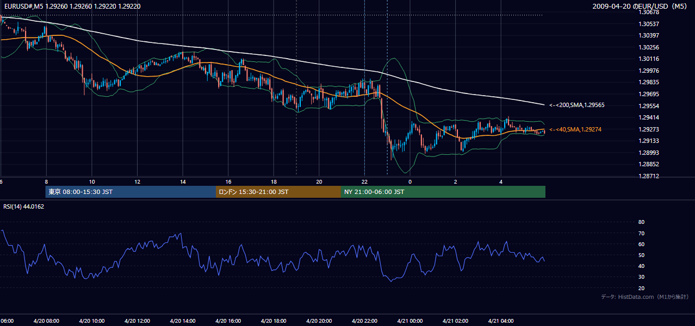Click hour 0 on price chart time axis
Image resolution: width=695 pixels, height=326 pixels.
(410, 182)
